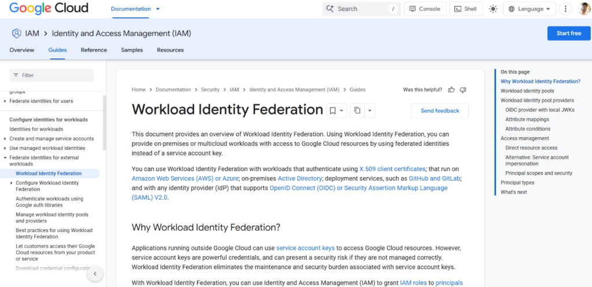
Task: Select Workload Identity Federation sidebar item
Action: click(x=50, y=174)
